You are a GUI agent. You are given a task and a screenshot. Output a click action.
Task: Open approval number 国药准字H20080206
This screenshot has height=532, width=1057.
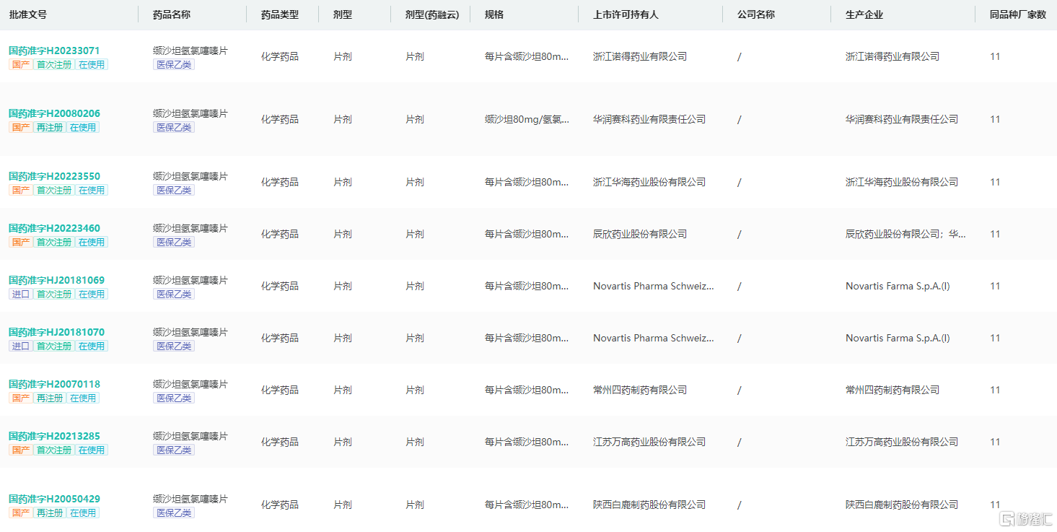[x=54, y=113]
